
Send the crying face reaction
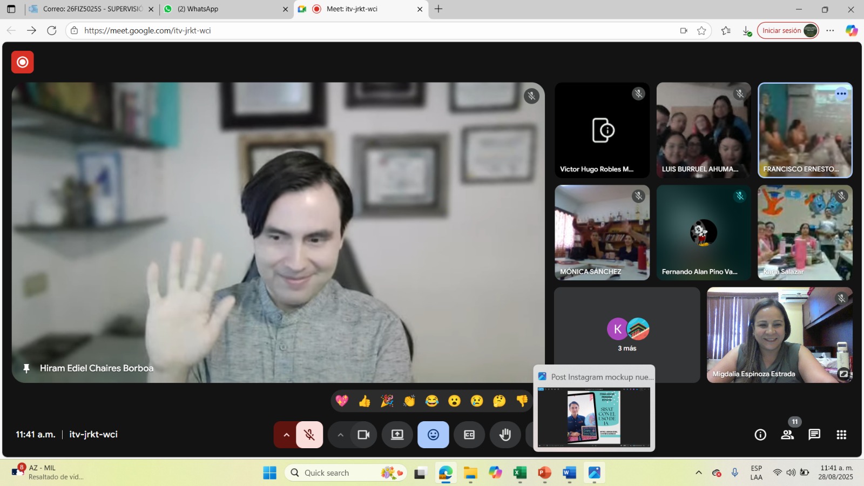[477, 401]
